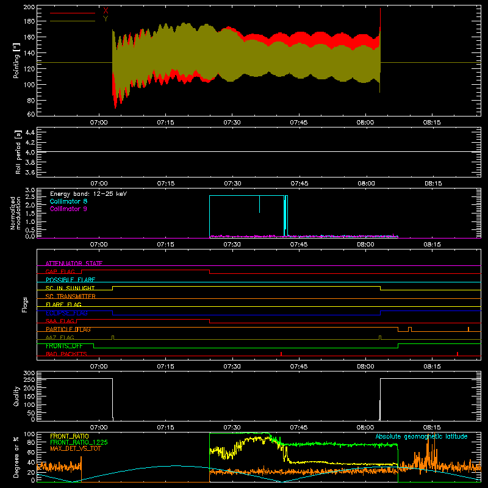Click the SC_TRANSMITTER label
The width and height of the screenshot is (488, 488).
coord(70,296)
